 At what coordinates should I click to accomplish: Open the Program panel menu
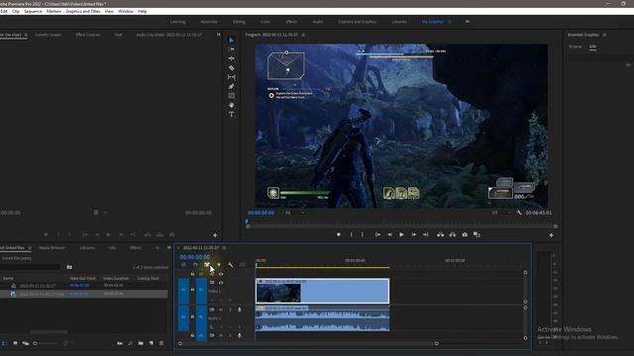303,35
